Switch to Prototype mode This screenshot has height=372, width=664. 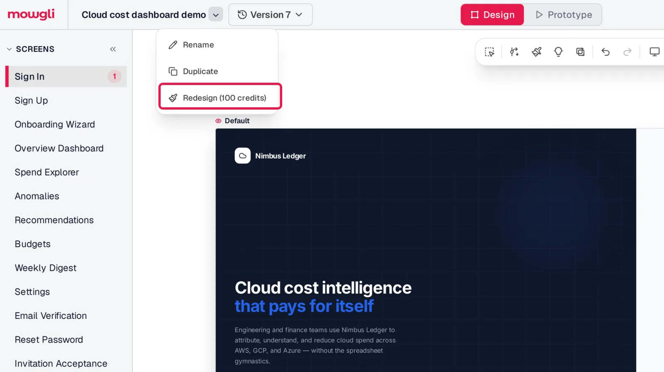tap(563, 15)
